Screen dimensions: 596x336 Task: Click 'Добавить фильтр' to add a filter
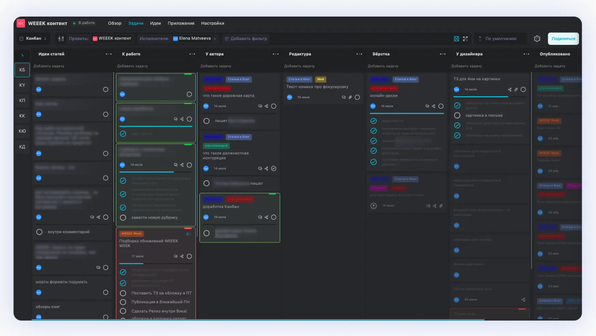pos(246,39)
